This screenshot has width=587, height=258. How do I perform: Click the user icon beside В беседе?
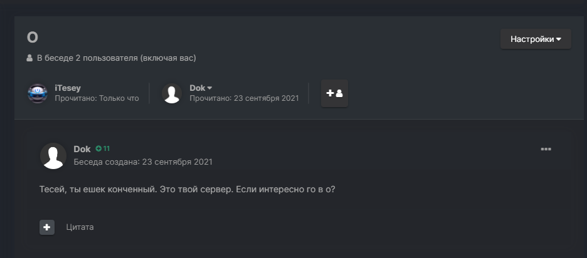point(29,58)
